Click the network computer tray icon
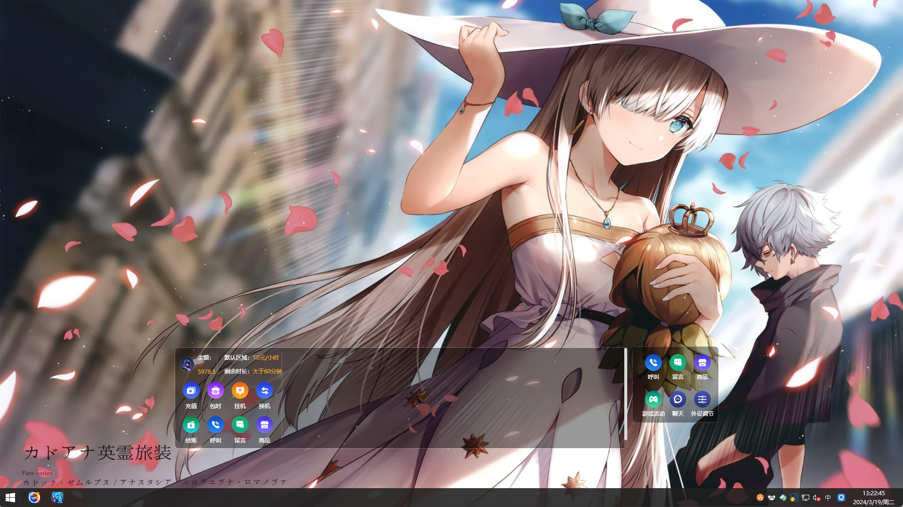Image resolution: width=903 pixels, height=507 pixels. 806,498
